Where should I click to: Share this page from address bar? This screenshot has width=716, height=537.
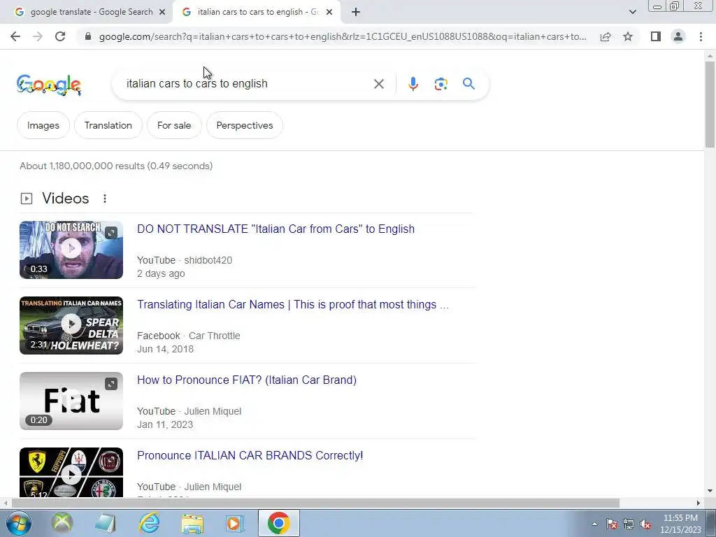click(606, 36)
